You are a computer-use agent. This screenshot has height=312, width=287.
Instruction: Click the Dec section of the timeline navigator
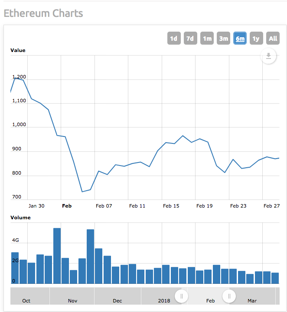tap(117, 296)
